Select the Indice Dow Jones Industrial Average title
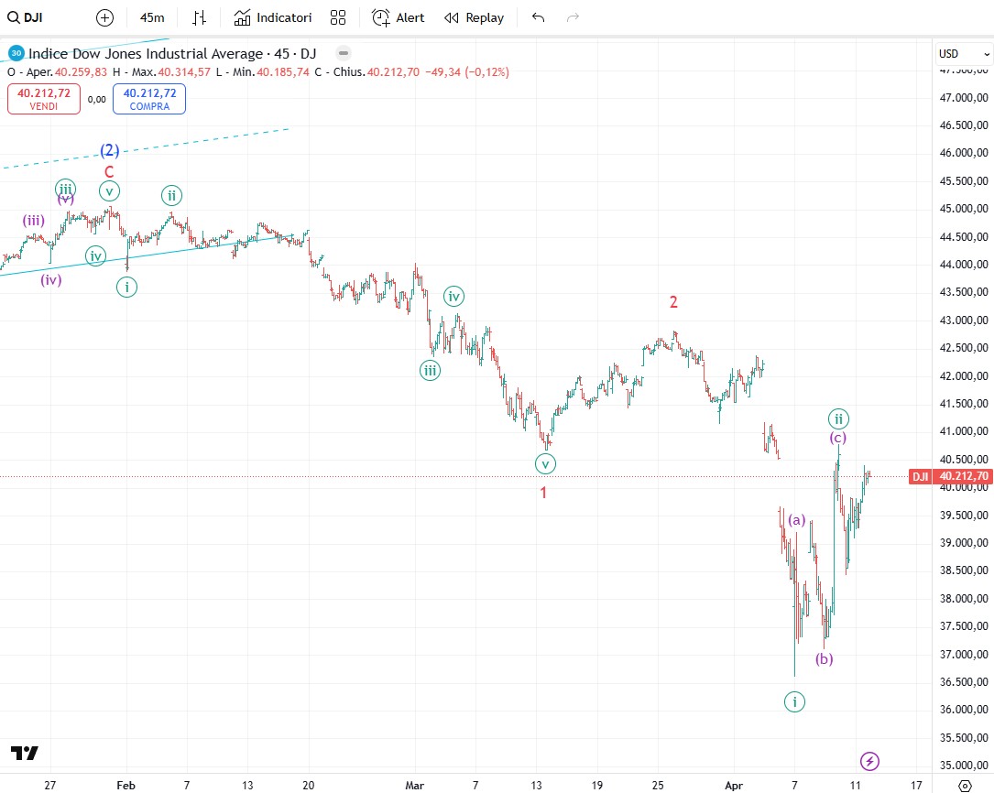This screenshot has width=994, height=793. tap(146, 53)
